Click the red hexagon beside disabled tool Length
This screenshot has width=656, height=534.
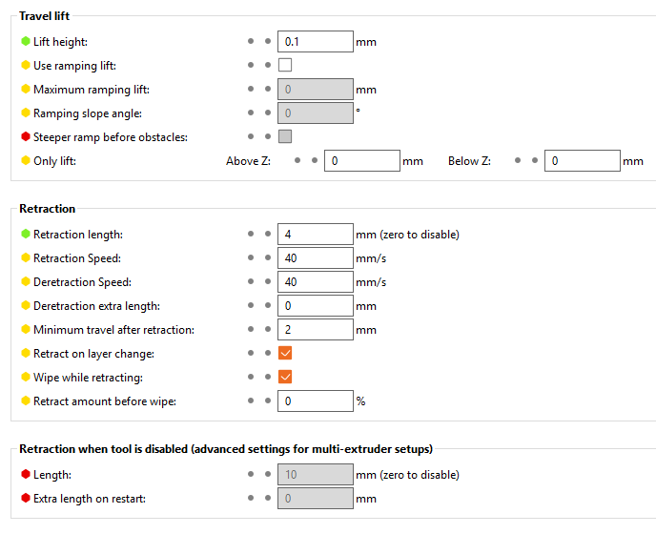click(26, 474)
